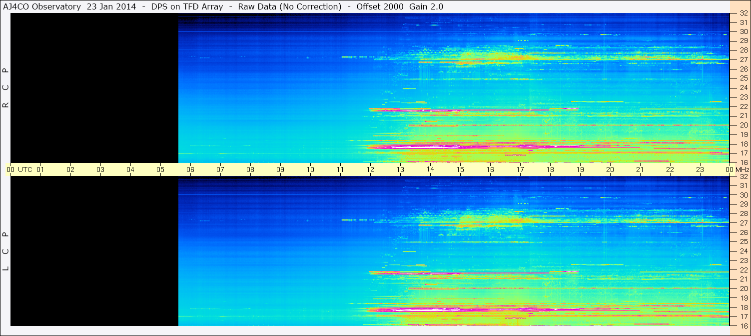Click 21 MHz tick on LCP frequency scale
This screenshot has height=336, width=751.
coord(744,279)
